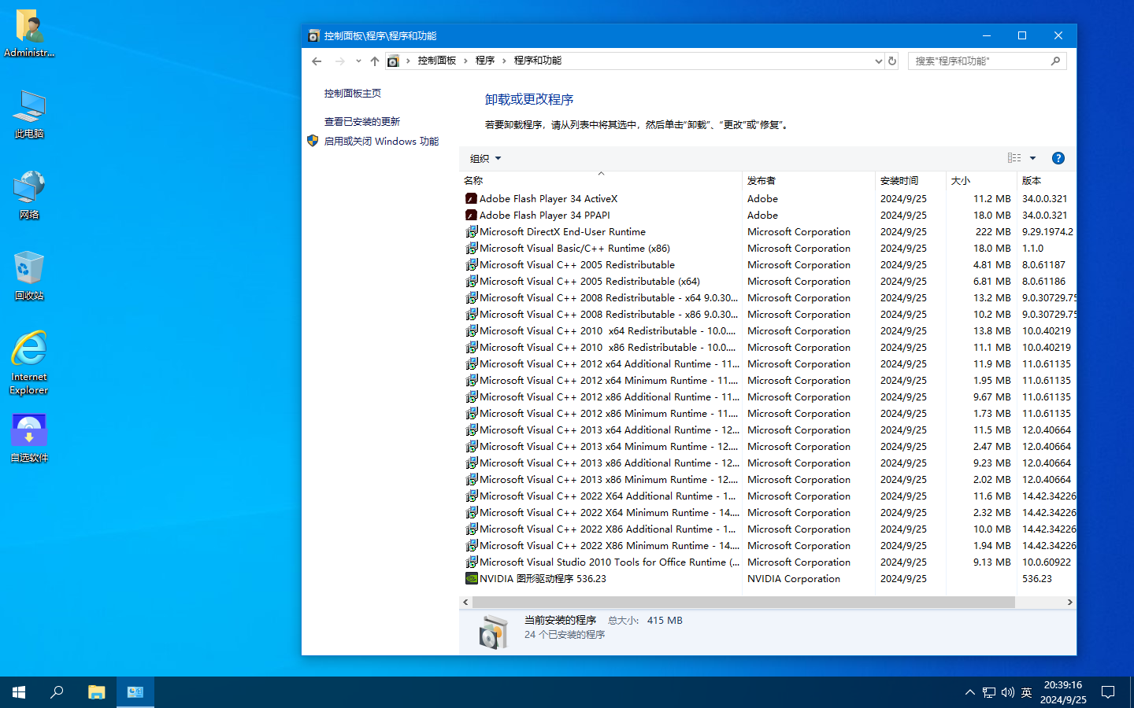Image resolution: width=1134 pixels, height=708 pixels.
Task: Click the network tray icon
Action: coord(989,692)
